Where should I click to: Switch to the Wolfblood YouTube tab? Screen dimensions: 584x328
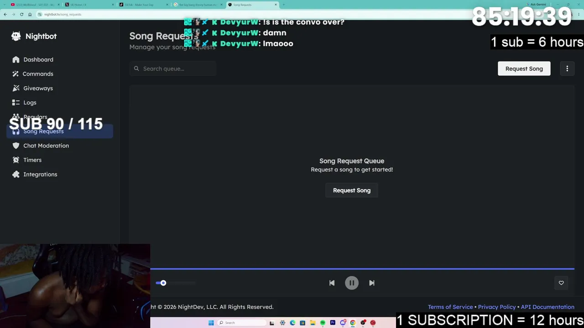click(35, 5)
